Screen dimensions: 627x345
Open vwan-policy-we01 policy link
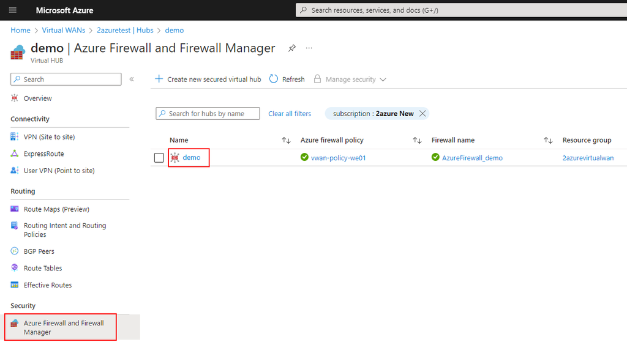338,158
